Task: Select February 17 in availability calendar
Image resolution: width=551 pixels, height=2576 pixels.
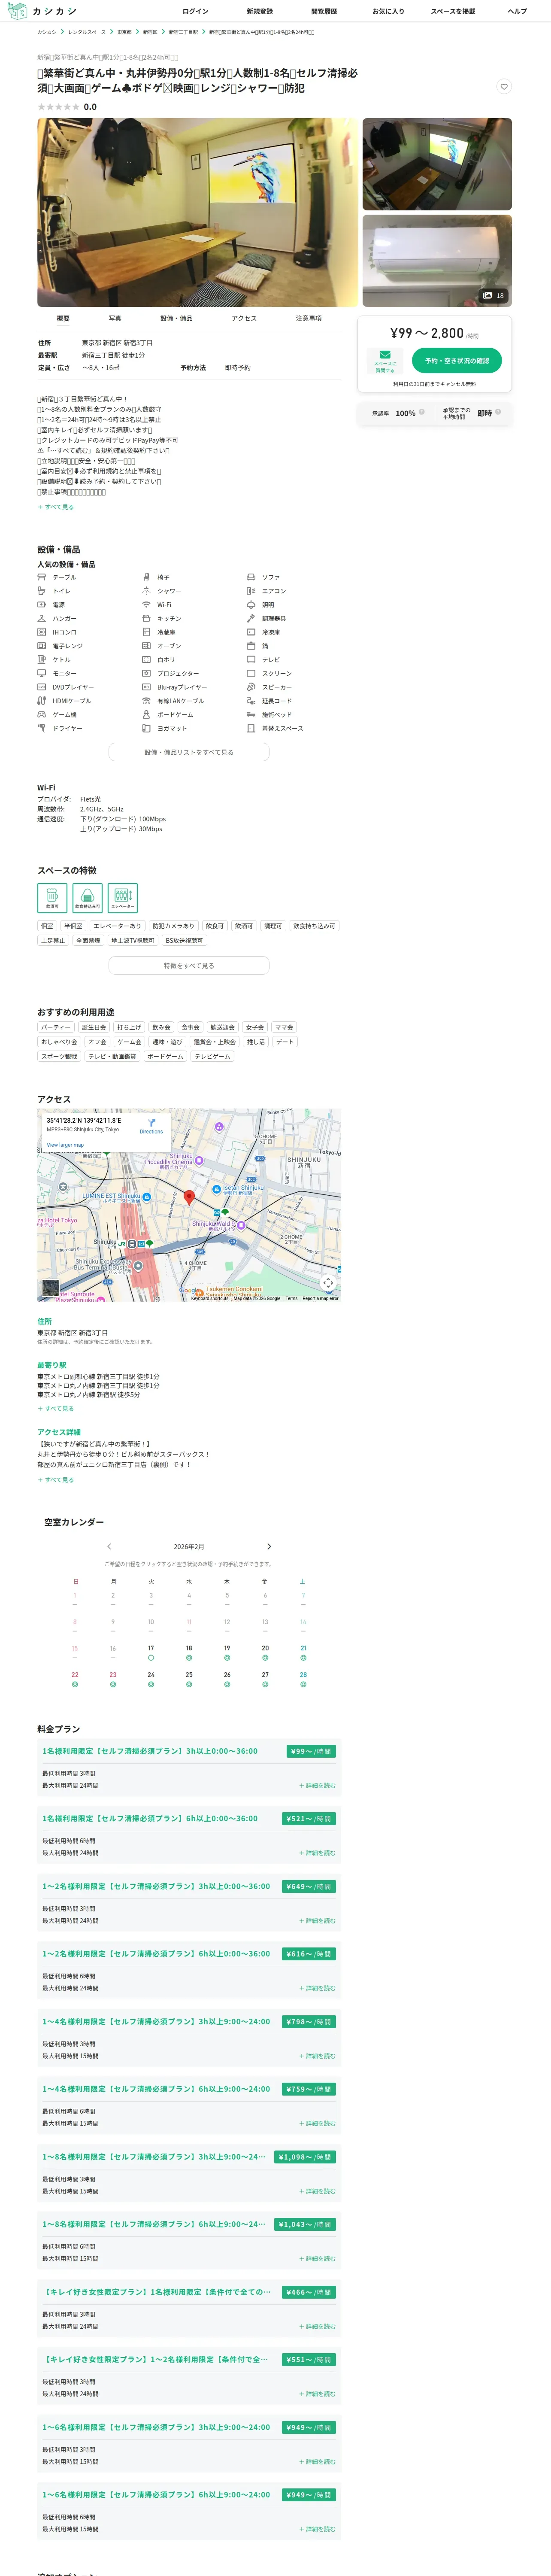Action: click(x=151, y=1652)
